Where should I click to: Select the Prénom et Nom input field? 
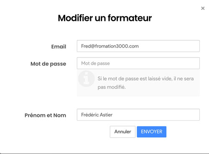click(138, 115)
